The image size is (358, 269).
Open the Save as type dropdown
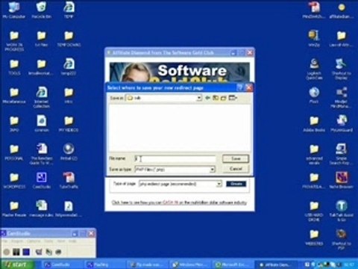tap(212, 170)
